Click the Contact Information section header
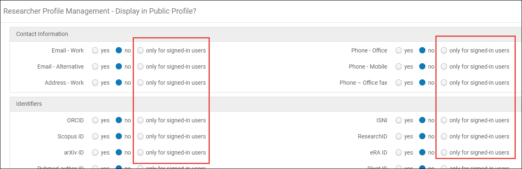Image resolution: width=522 pixels, height=169 pixels. [x=42, y=34]
